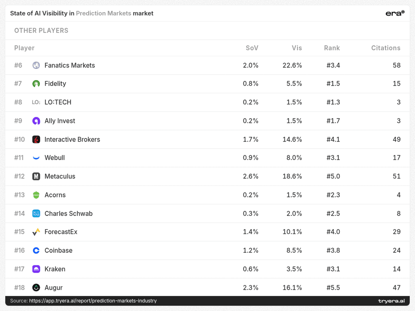Click the ForecastEx checkmark logo icon
Image resolution: width=415 pixels, height=311 pixels.
click(36, 232)
